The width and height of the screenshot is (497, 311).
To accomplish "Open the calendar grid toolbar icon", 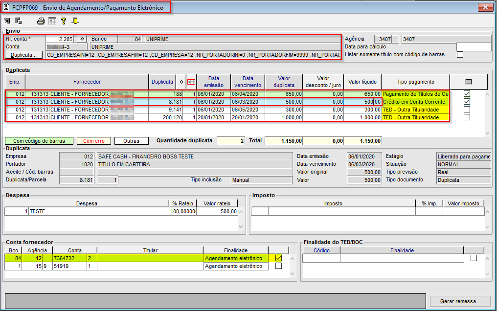I will pyautogui.click(x=52, y=21).
